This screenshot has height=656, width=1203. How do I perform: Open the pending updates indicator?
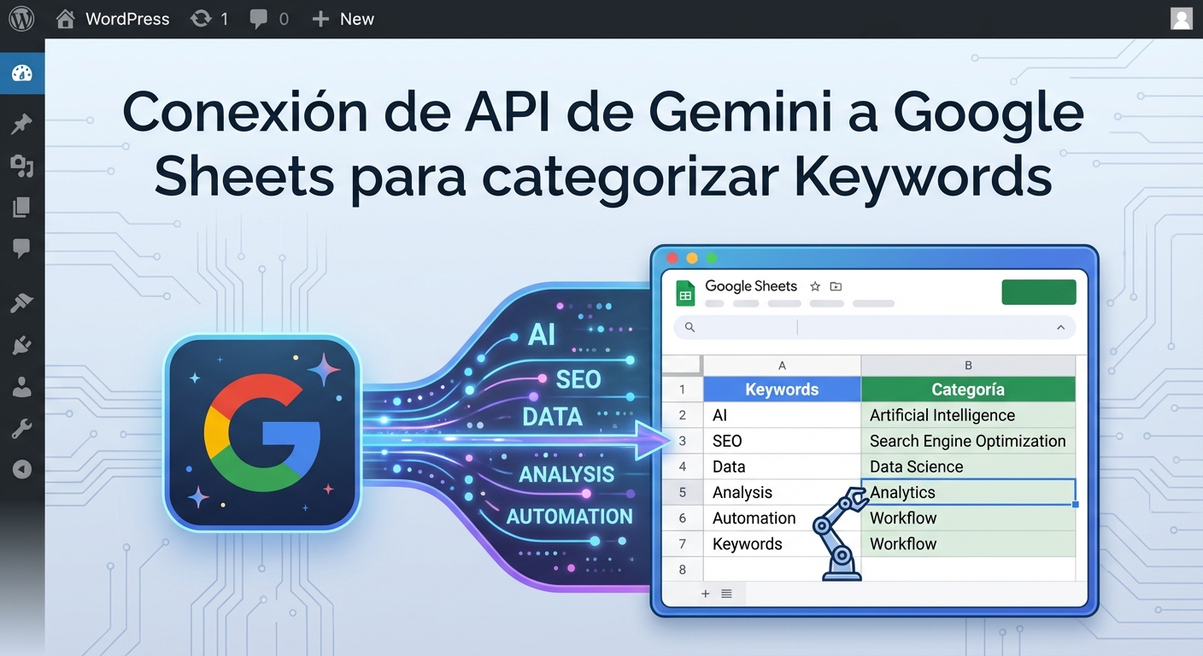pyautogui.click(x=209, y=19)
